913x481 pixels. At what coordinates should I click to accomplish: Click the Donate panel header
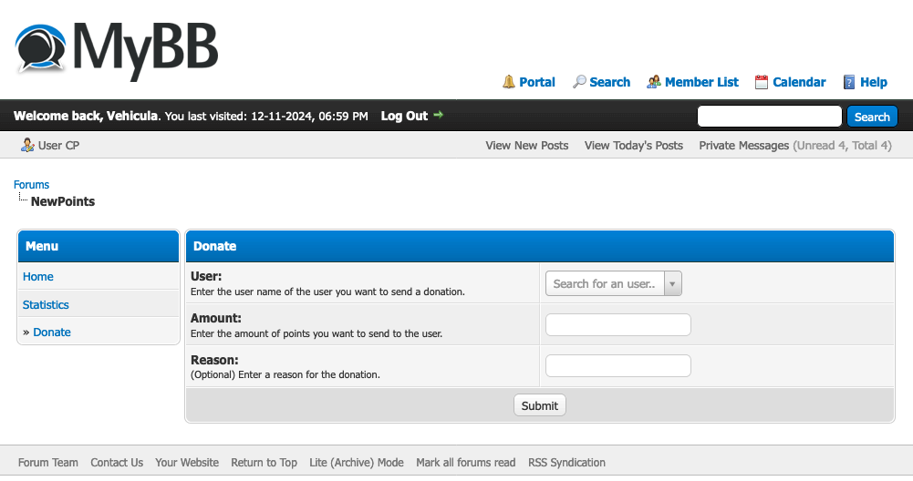click(539, 246)
